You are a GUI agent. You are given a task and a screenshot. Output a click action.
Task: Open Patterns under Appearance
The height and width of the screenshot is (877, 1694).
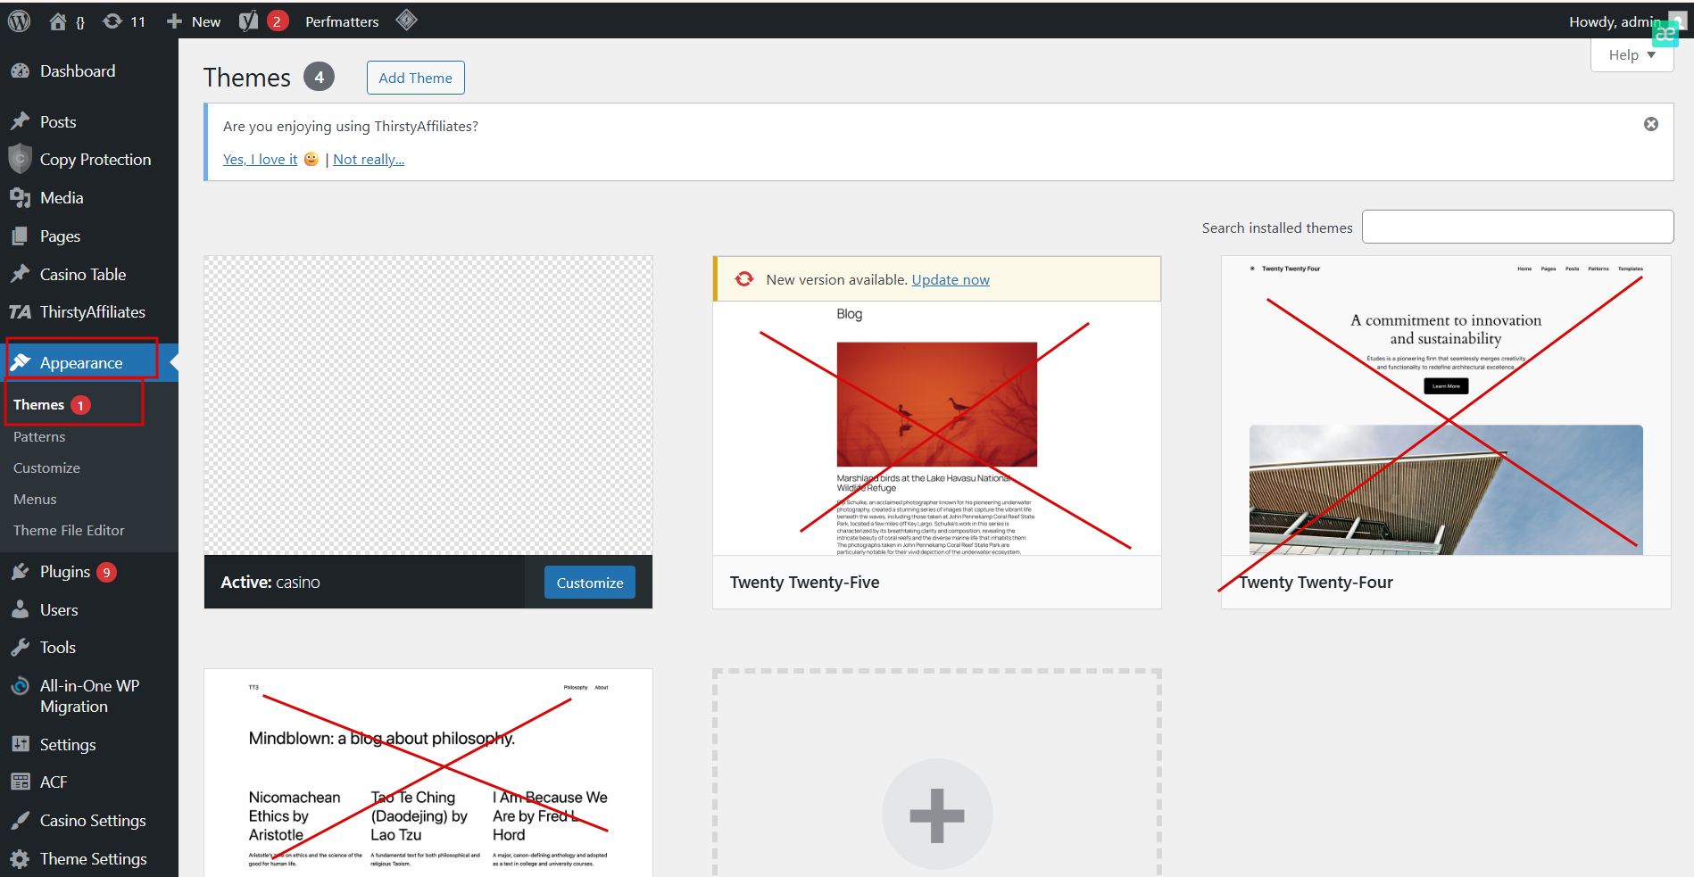click(39, 437)
